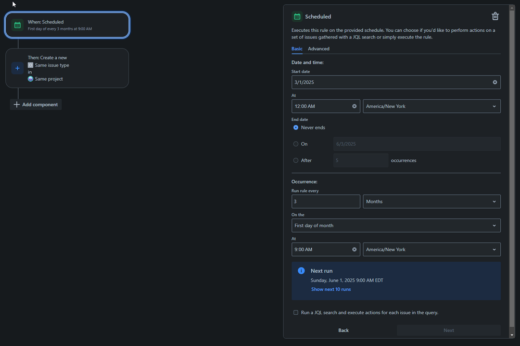Clear the 9:00 AM run time field
520x346 pixels.
[354, 249]
